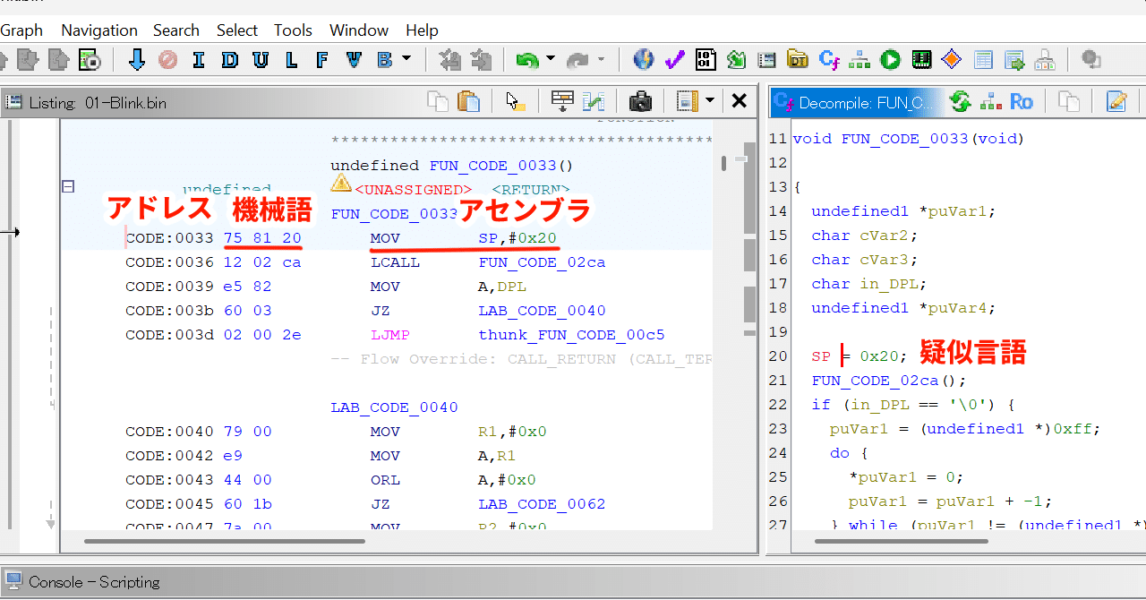This screenshot has height=600, width=1146.
Task: Click the 'Console – Scripting' panel title
Action: 94,582
